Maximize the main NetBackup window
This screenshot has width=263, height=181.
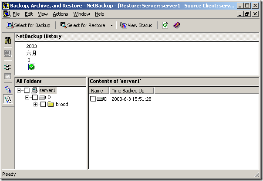(247, 6)
